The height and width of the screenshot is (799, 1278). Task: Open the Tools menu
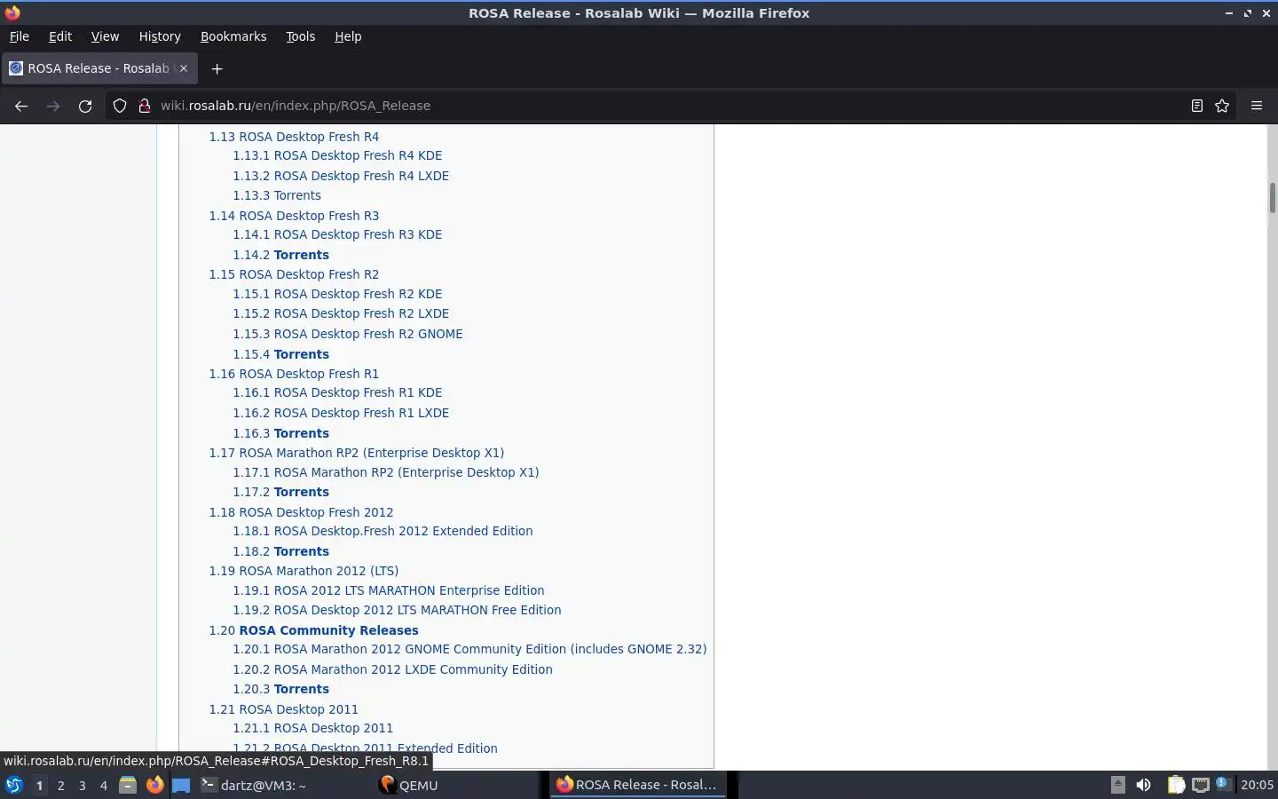[x=300, y=36]
